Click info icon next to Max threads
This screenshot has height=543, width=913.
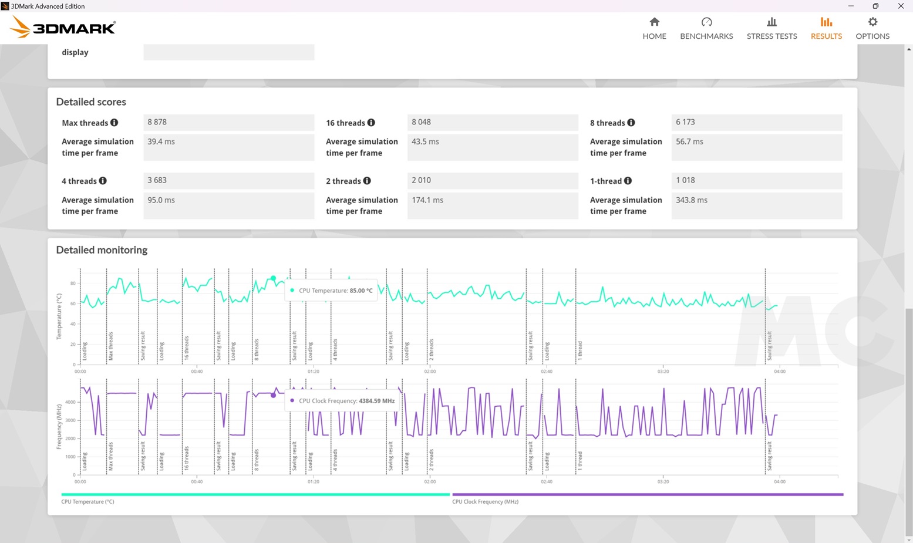(x=114, y=123)
